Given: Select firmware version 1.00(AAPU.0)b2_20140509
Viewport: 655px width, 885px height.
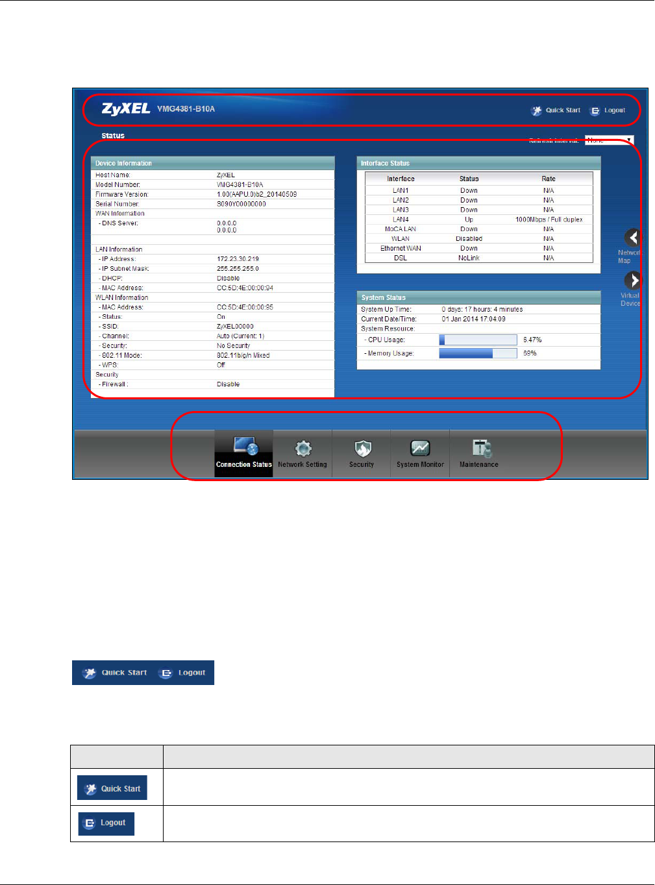Looking at the screenshot, I should pos(256,194).
